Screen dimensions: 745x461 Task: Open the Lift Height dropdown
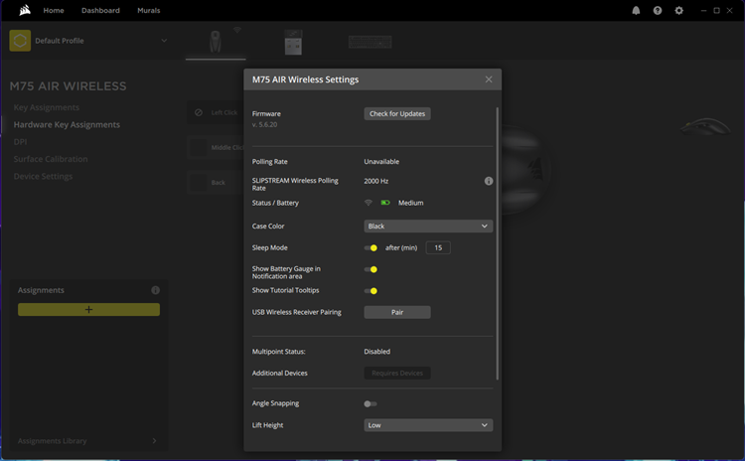[x=428, y=425]
